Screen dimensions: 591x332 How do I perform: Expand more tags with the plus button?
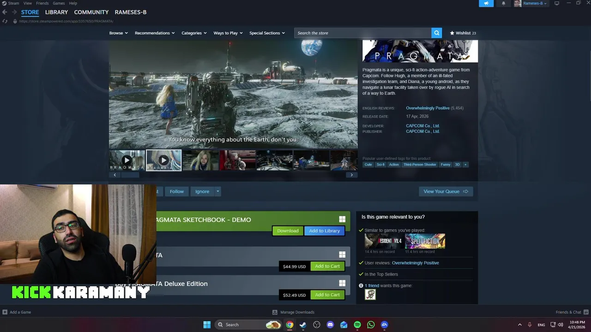pyautogui.click(x=465, y=165)
